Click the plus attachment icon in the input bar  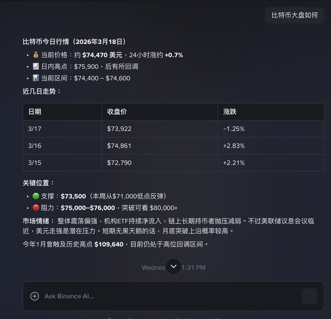34,296
